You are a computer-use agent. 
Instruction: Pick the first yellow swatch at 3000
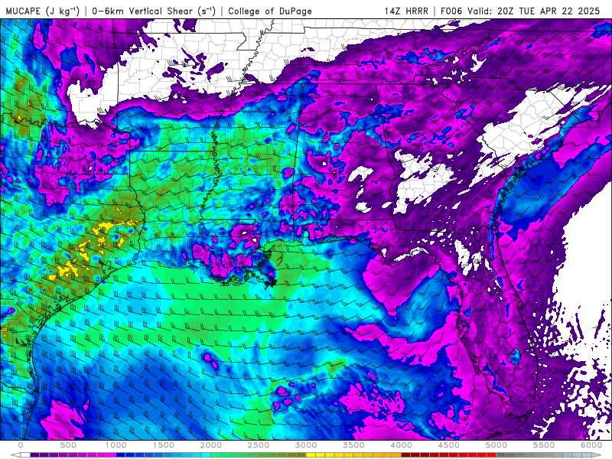click(x=311, y=454)
